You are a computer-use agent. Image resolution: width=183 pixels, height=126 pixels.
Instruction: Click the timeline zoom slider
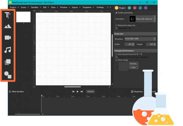[x=27, y=114]
